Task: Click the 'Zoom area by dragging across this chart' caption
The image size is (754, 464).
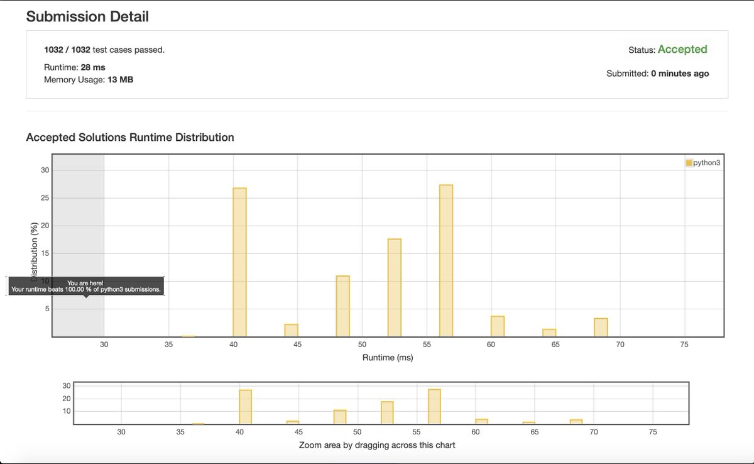Action: [377, 445]
